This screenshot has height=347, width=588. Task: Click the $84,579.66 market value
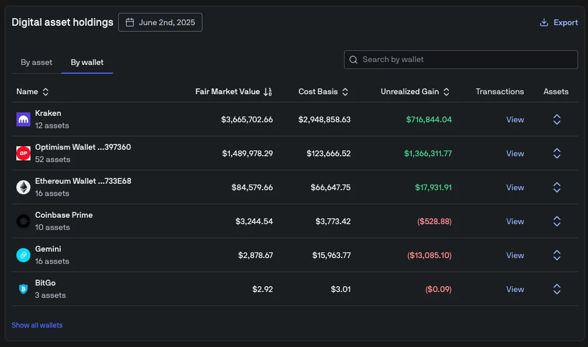point(252,188)
